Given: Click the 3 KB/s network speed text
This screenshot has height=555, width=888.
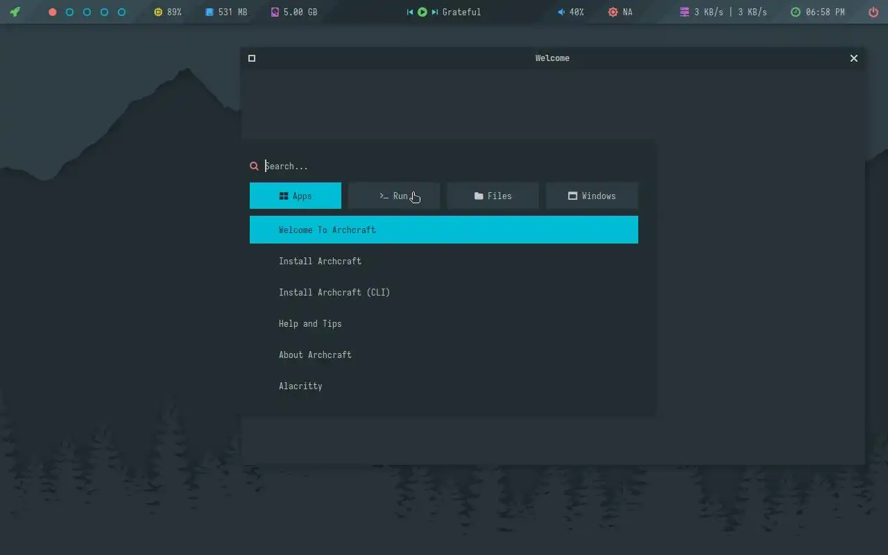Looking at the screenshot, I should pyautogui.click(x=731, y=12).
